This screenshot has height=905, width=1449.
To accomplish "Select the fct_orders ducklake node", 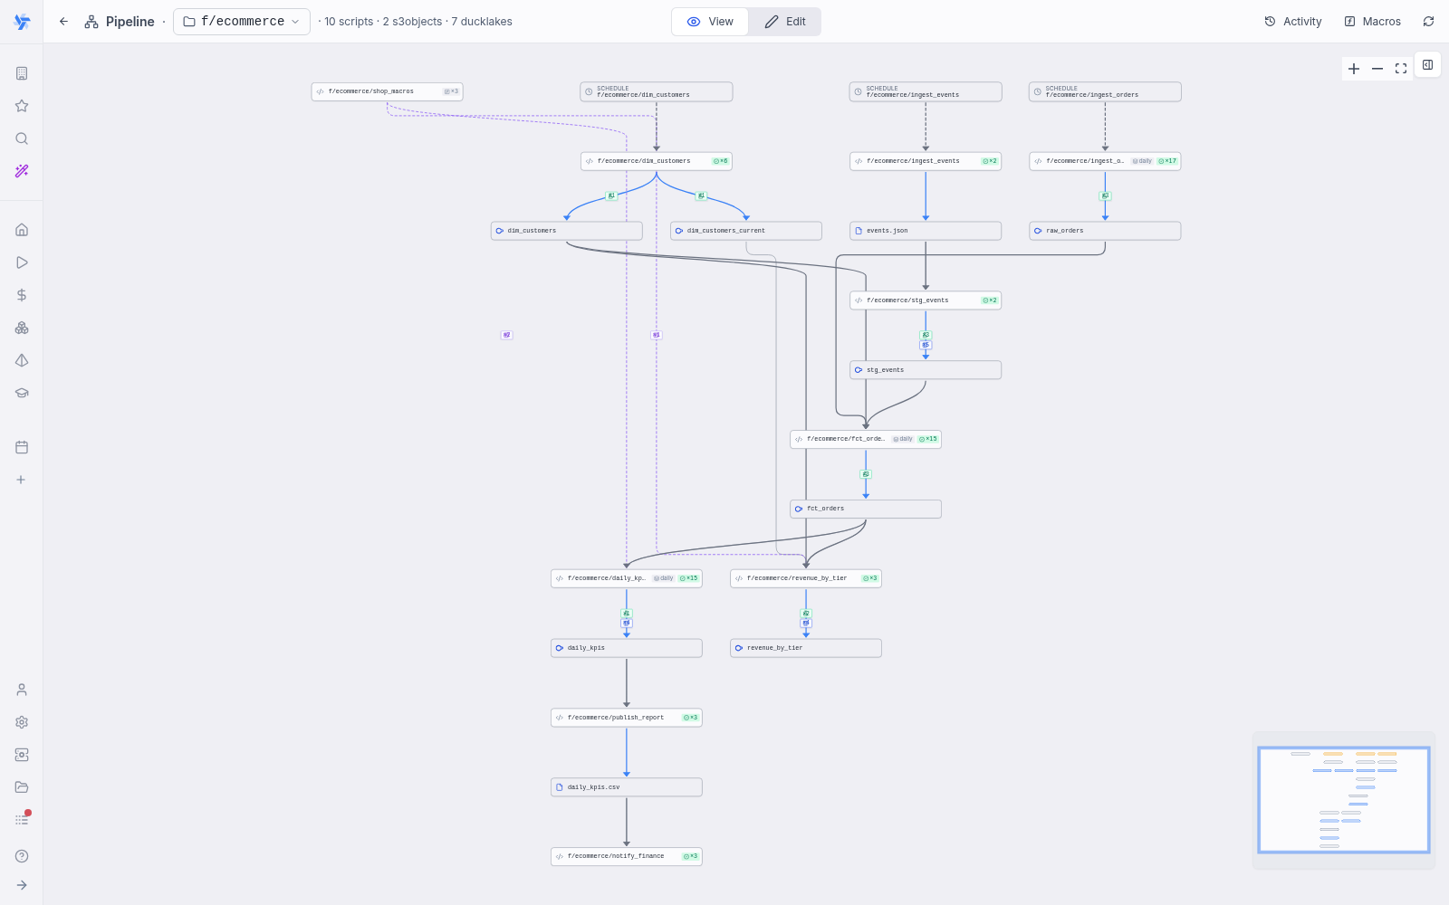I will click(866, 509).
